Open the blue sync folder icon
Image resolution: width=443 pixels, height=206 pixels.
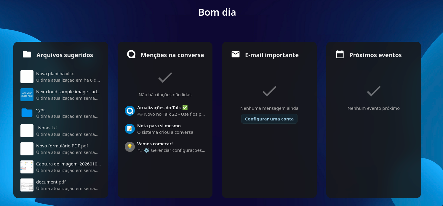coord(27,113)
